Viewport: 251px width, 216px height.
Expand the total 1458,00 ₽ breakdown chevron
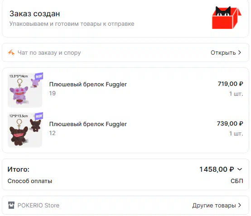click(240, 169)
